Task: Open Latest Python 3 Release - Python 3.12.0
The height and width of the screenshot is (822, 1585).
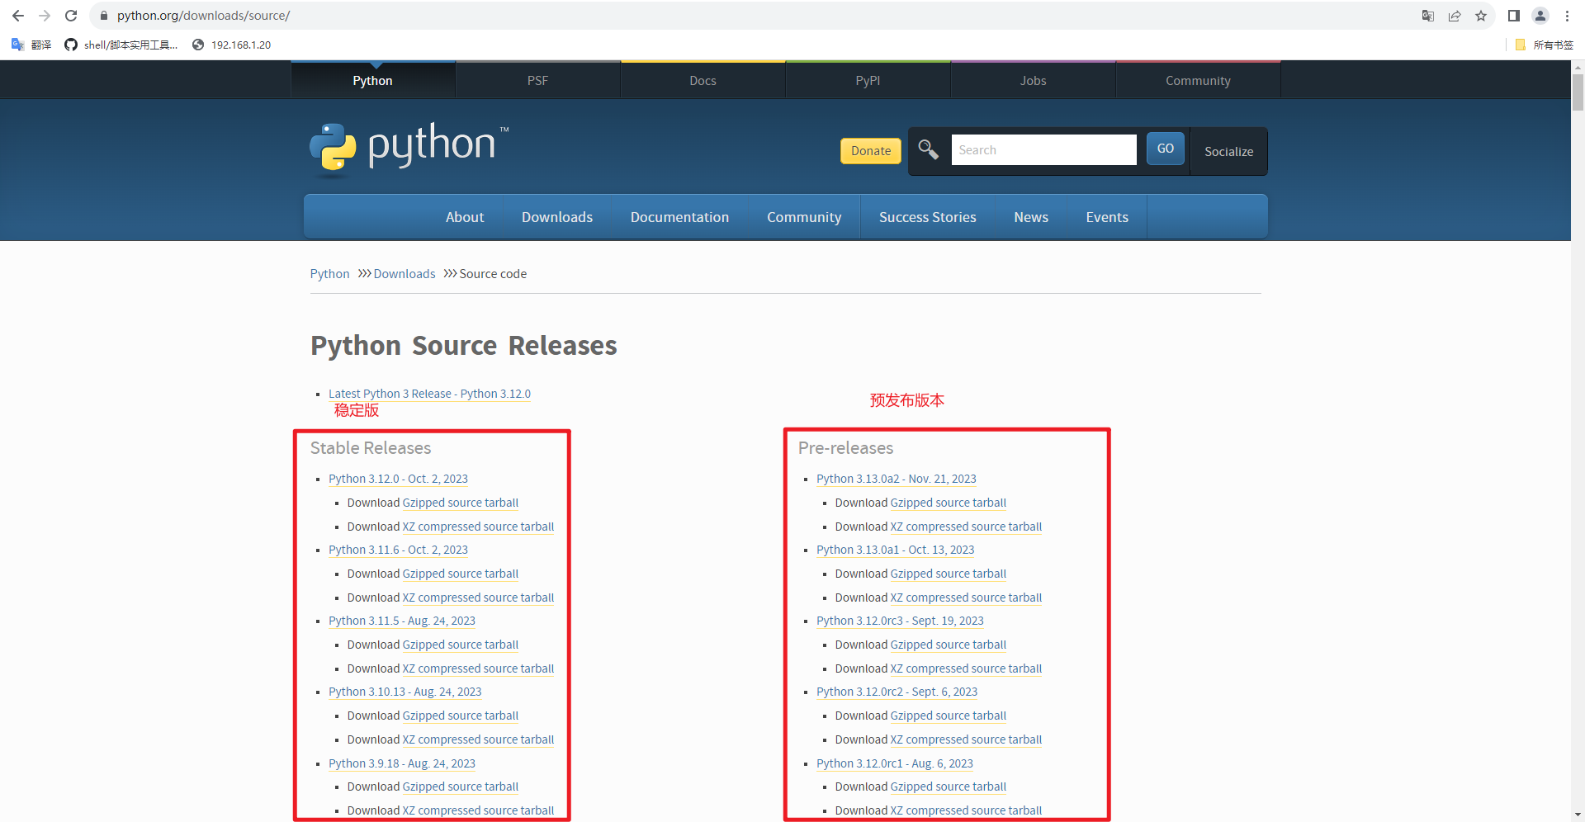Action: point(429,394)
